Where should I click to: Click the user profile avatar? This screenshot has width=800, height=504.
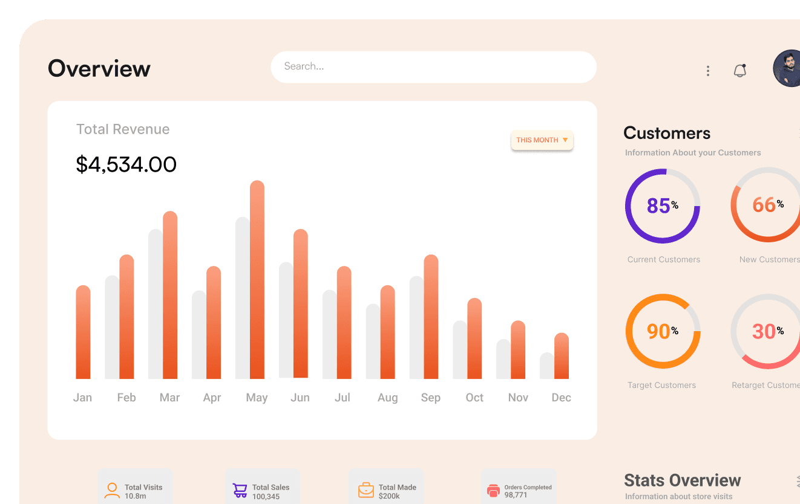click(787, 68)
